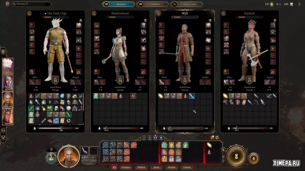Switch to the Spellbook tab
The height and width of the screenshot is (171, 305).
(x=152, y=4)
